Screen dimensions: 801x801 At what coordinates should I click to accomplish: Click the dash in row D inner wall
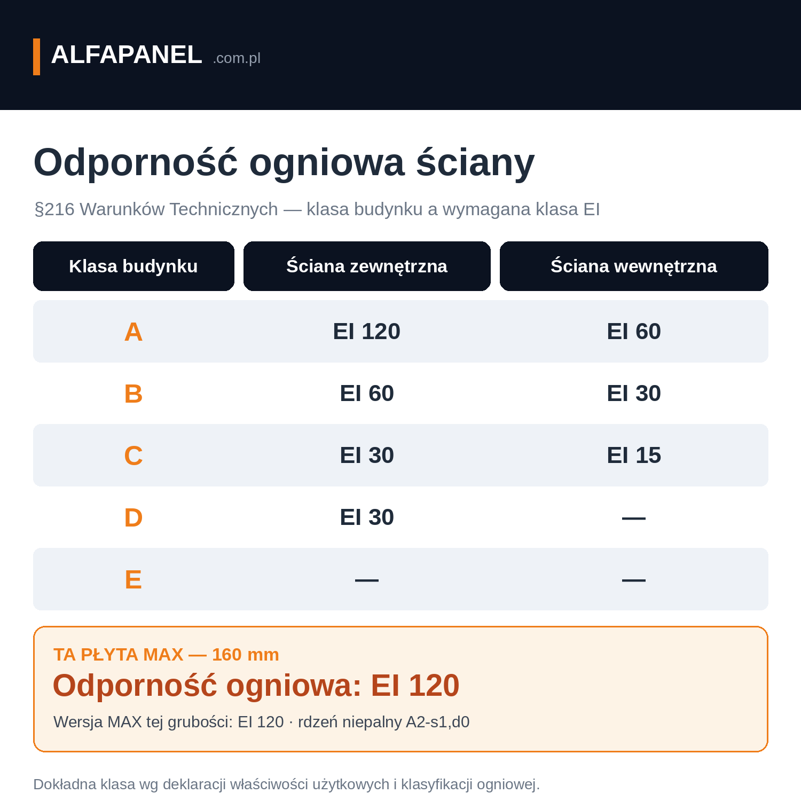[x=634, y=518]
